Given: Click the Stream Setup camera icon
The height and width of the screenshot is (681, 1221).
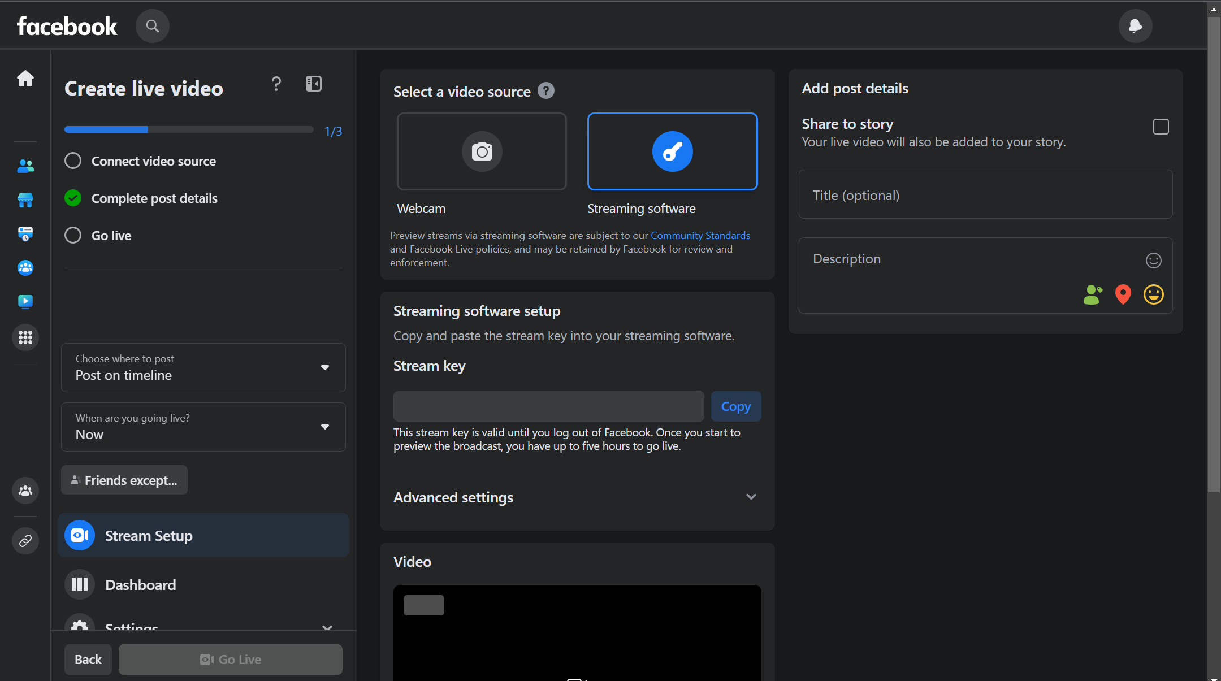Looking at the screenshot, I should [x=80, y=535].
